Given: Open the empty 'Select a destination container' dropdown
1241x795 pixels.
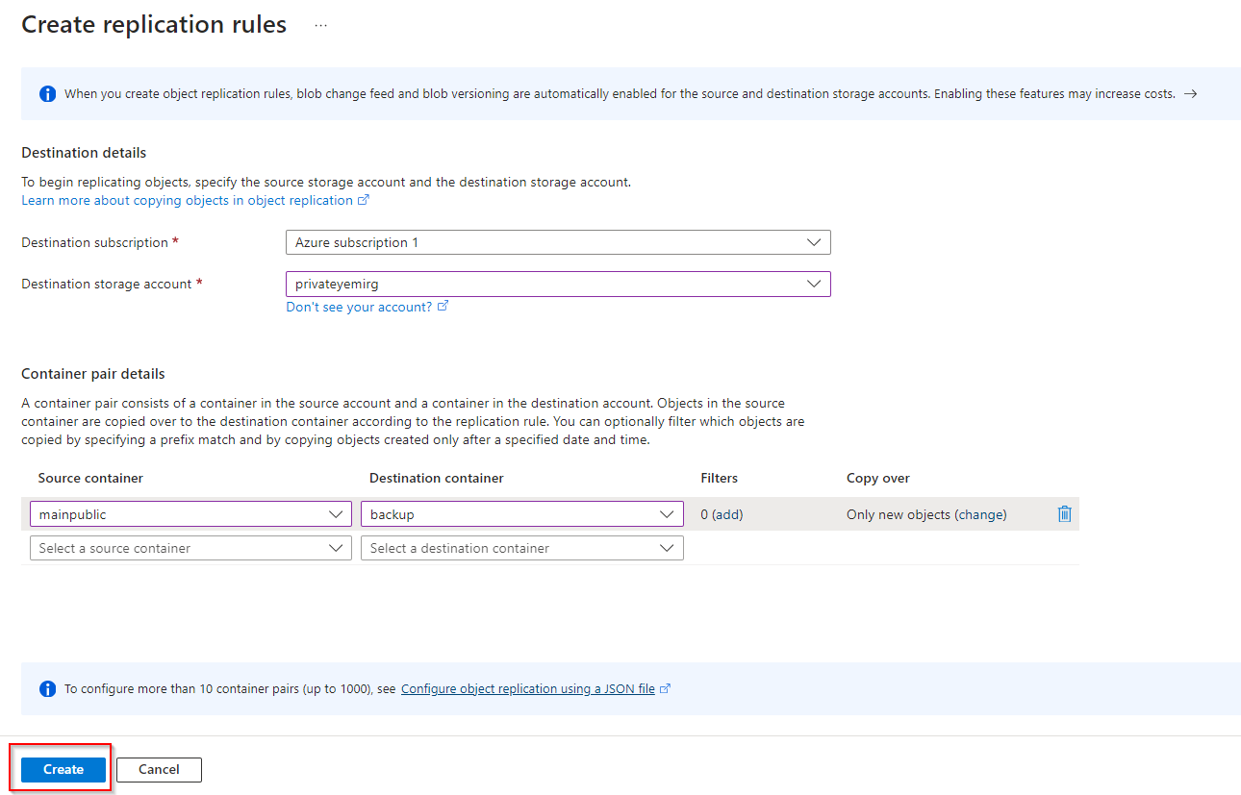Looking at the screenshot, I should click(x=521, y=548).
